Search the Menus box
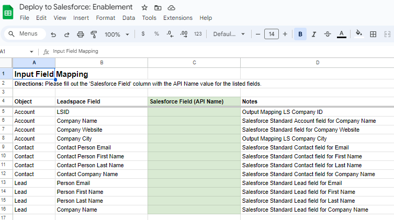The width and height of the screenshot is (394, 220). point(25,33)
